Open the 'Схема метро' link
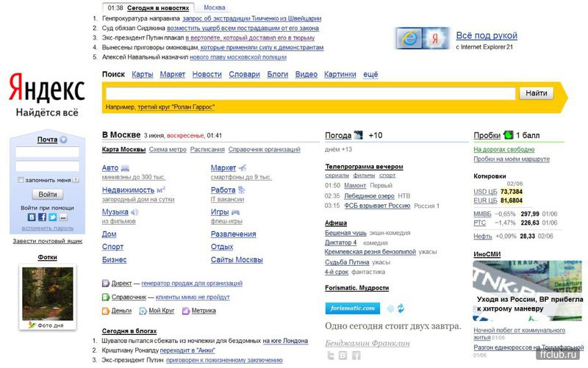 tap(168, 149)
